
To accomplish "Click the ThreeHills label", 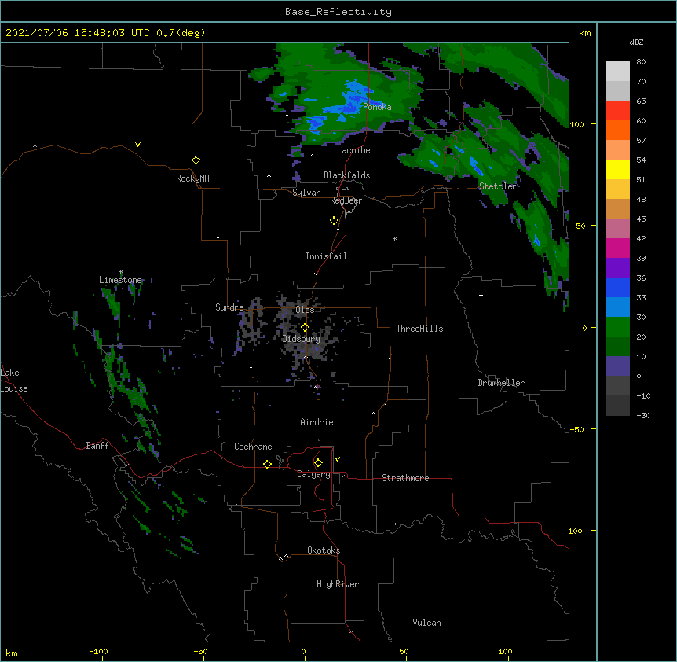I will click(419, 329).
